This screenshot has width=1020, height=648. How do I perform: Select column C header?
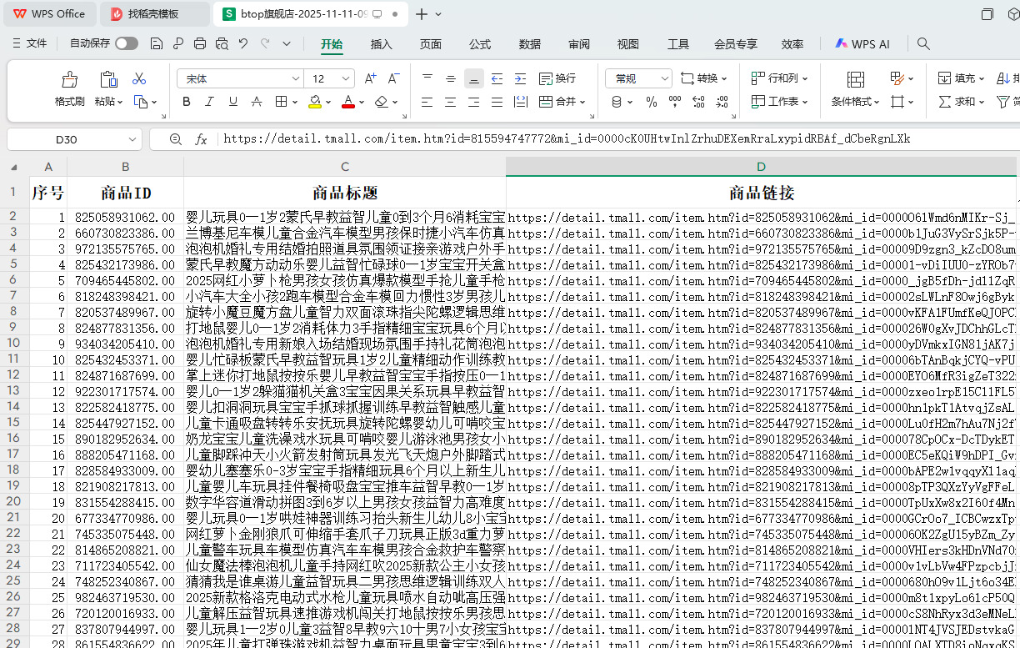tap(344, 167)
